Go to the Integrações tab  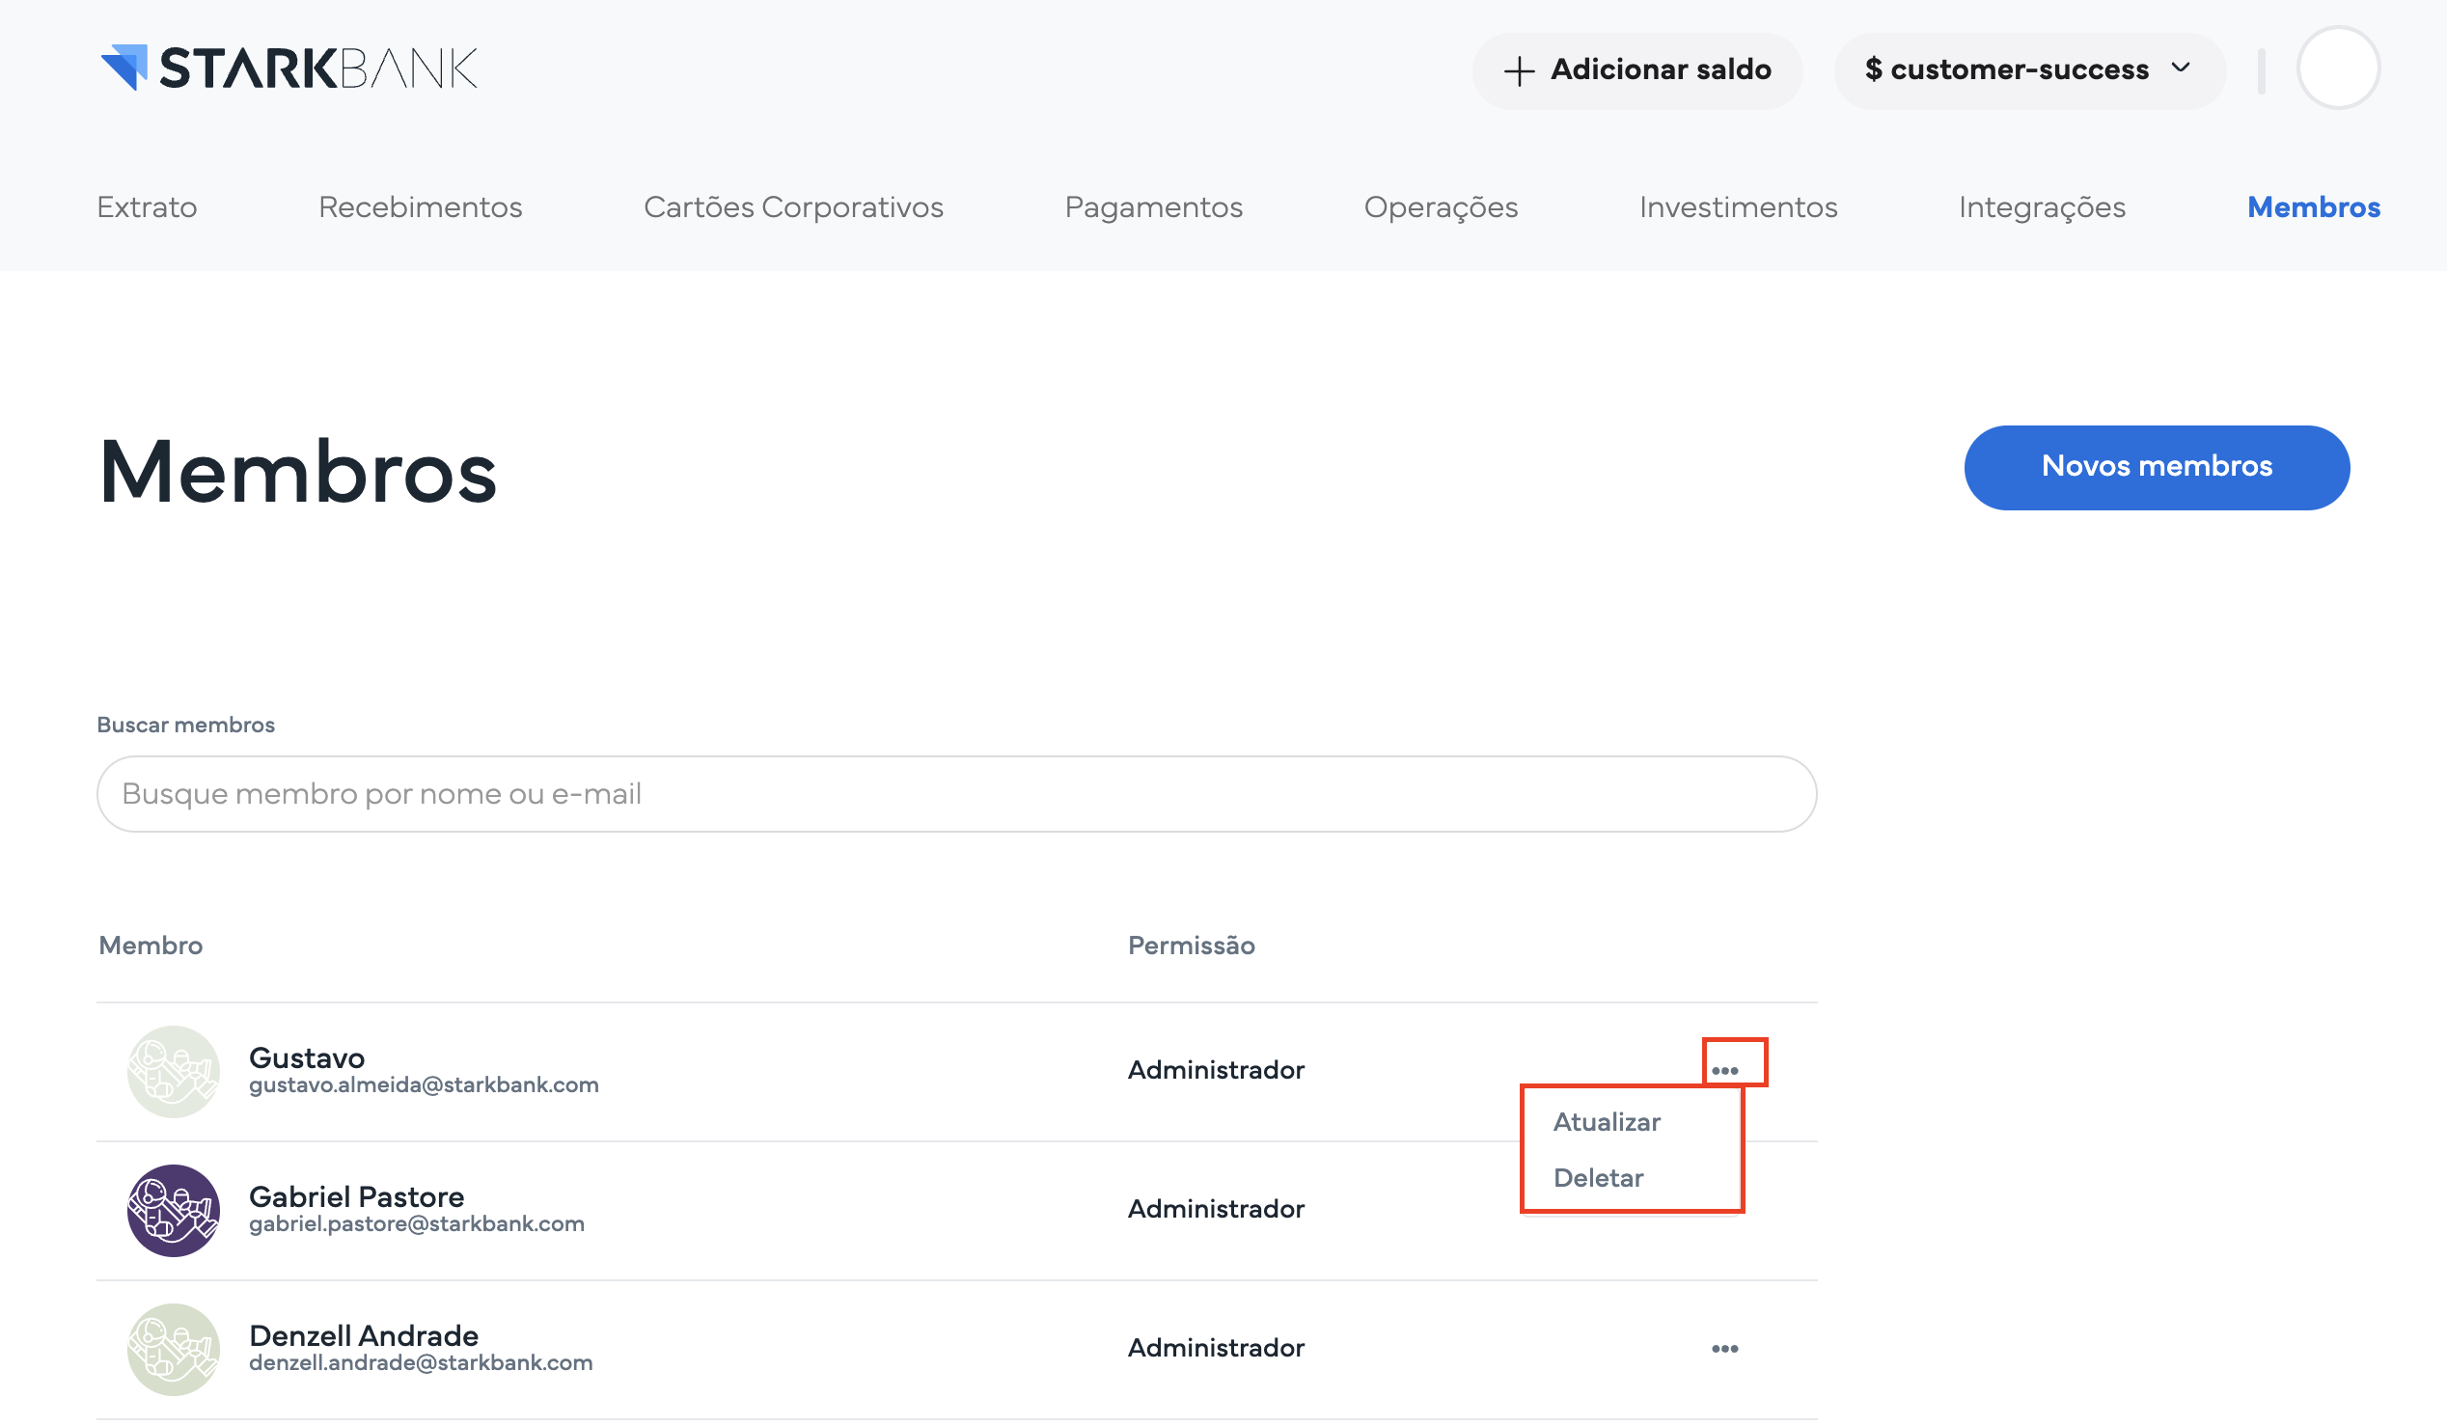click(2042, 206)
